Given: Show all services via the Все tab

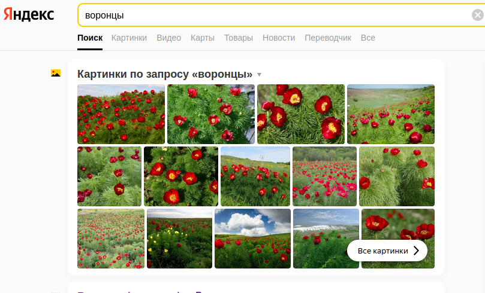Looking at the screenshot, I should [x=367, y=38].
